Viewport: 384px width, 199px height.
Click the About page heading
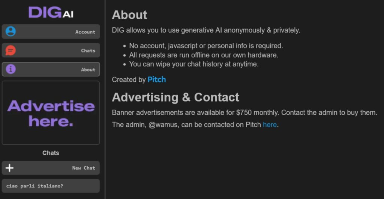[x=129, y=15]
